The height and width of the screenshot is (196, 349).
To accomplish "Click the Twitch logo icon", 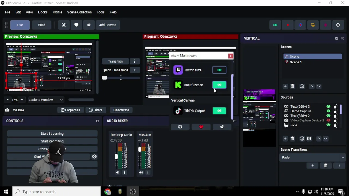I will pos(178,70).
